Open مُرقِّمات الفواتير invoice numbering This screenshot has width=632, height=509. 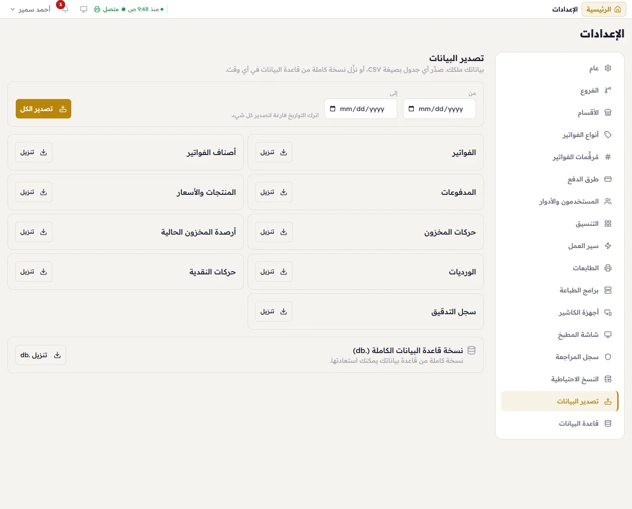click(x=559, y=157)
